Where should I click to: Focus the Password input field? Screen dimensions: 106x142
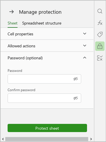[44, 79]
